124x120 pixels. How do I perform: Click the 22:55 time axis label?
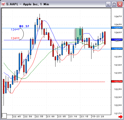point(39,116)
